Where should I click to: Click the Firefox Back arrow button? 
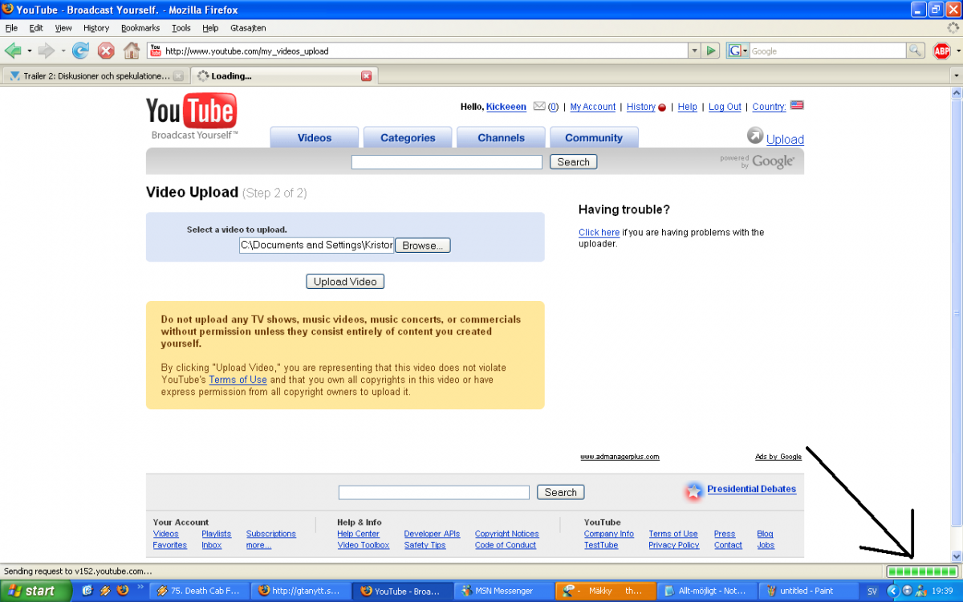(x=13, y=51)
